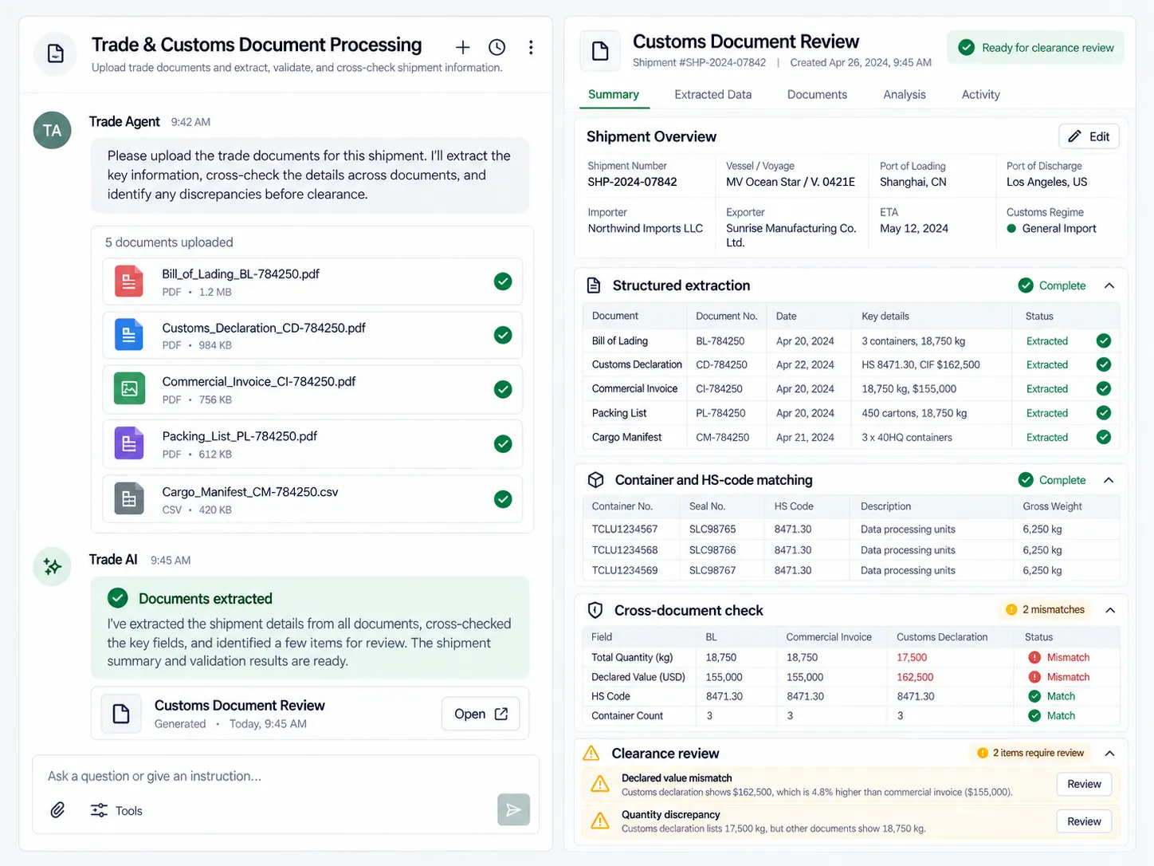
Task: Open the Tools menu in chat input
Action: coord(116,810)
